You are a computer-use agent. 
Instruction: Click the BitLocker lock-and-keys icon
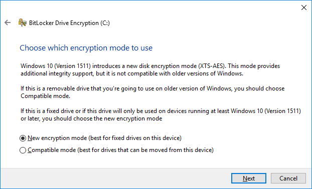coord(22,22)
